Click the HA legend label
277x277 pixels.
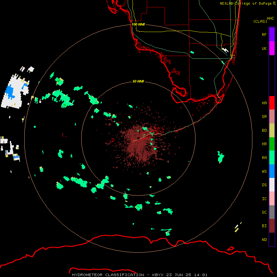(264, 103)
